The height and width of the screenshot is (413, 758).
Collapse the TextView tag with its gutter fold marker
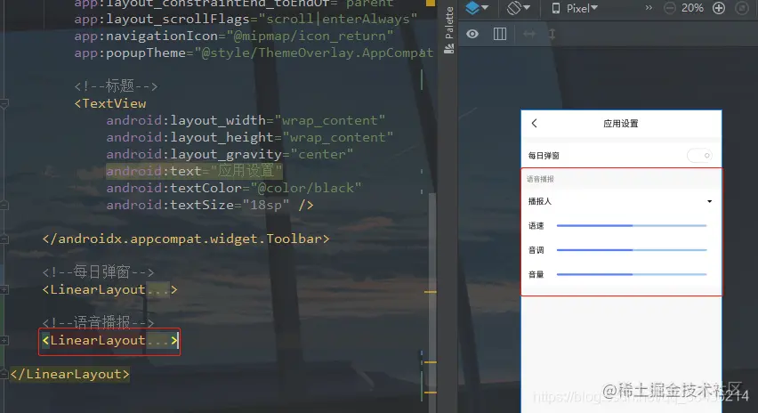[x=4, y=103]
